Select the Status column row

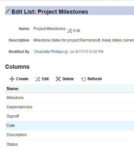click(x=69, y=144)
